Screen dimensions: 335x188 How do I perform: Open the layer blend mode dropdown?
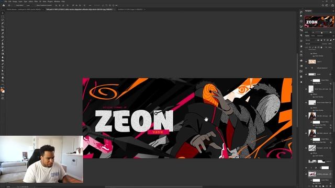coord(312,44)
